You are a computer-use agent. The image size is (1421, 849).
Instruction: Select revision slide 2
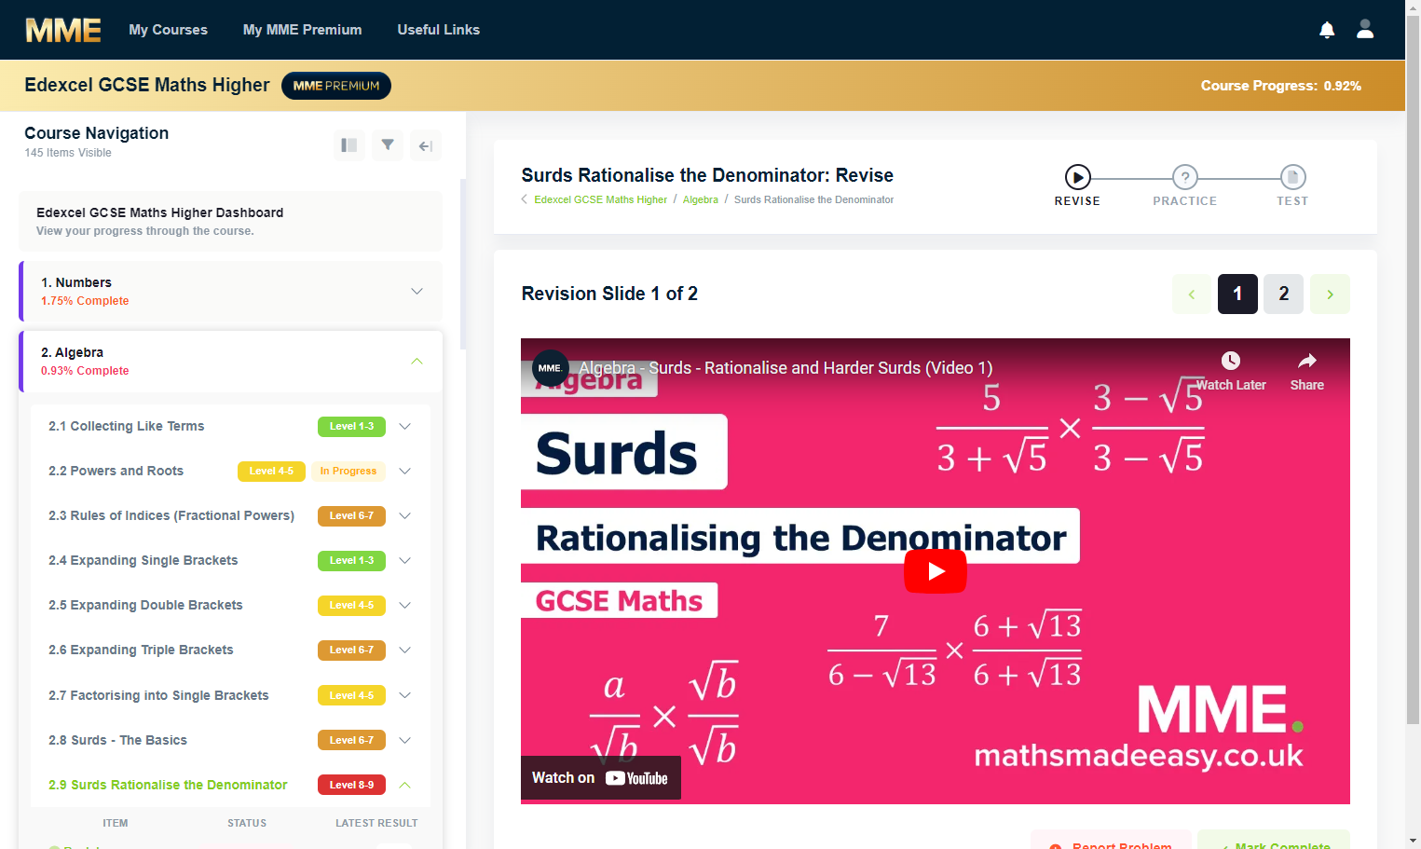(1284, 294)
